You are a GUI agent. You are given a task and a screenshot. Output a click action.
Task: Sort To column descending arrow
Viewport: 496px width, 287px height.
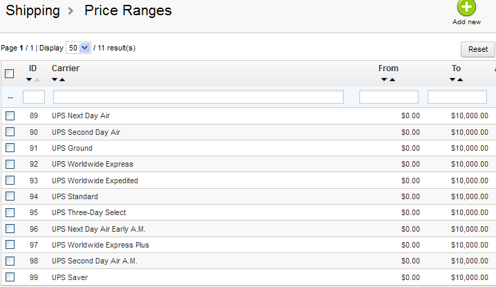click(452, 80)
